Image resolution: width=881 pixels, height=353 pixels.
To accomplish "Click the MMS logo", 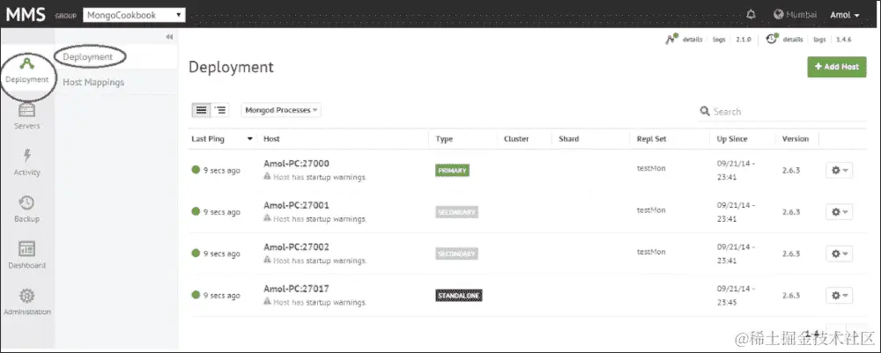I will point(26,15).
